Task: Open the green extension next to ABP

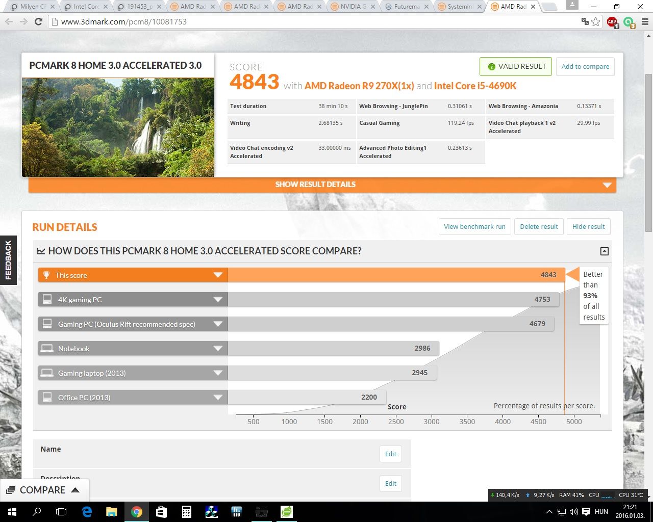Action: pos(629,22)
